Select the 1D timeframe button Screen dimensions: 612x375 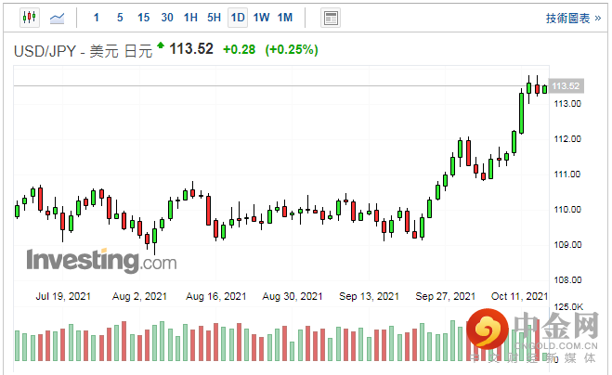[x=238, y=18]
